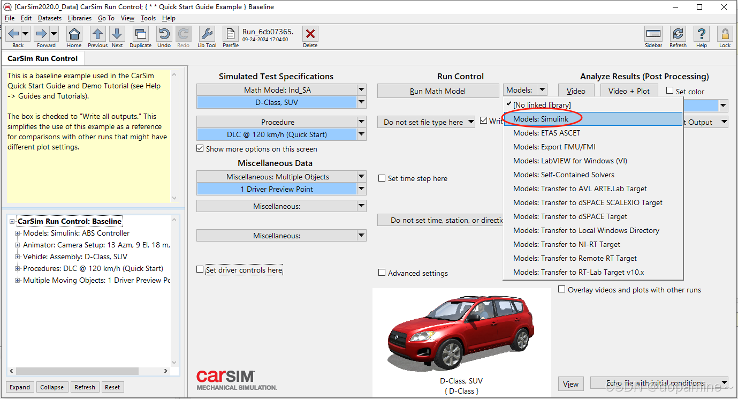
Task: Click the Redo toolbar icon
Action: (184, 34)
